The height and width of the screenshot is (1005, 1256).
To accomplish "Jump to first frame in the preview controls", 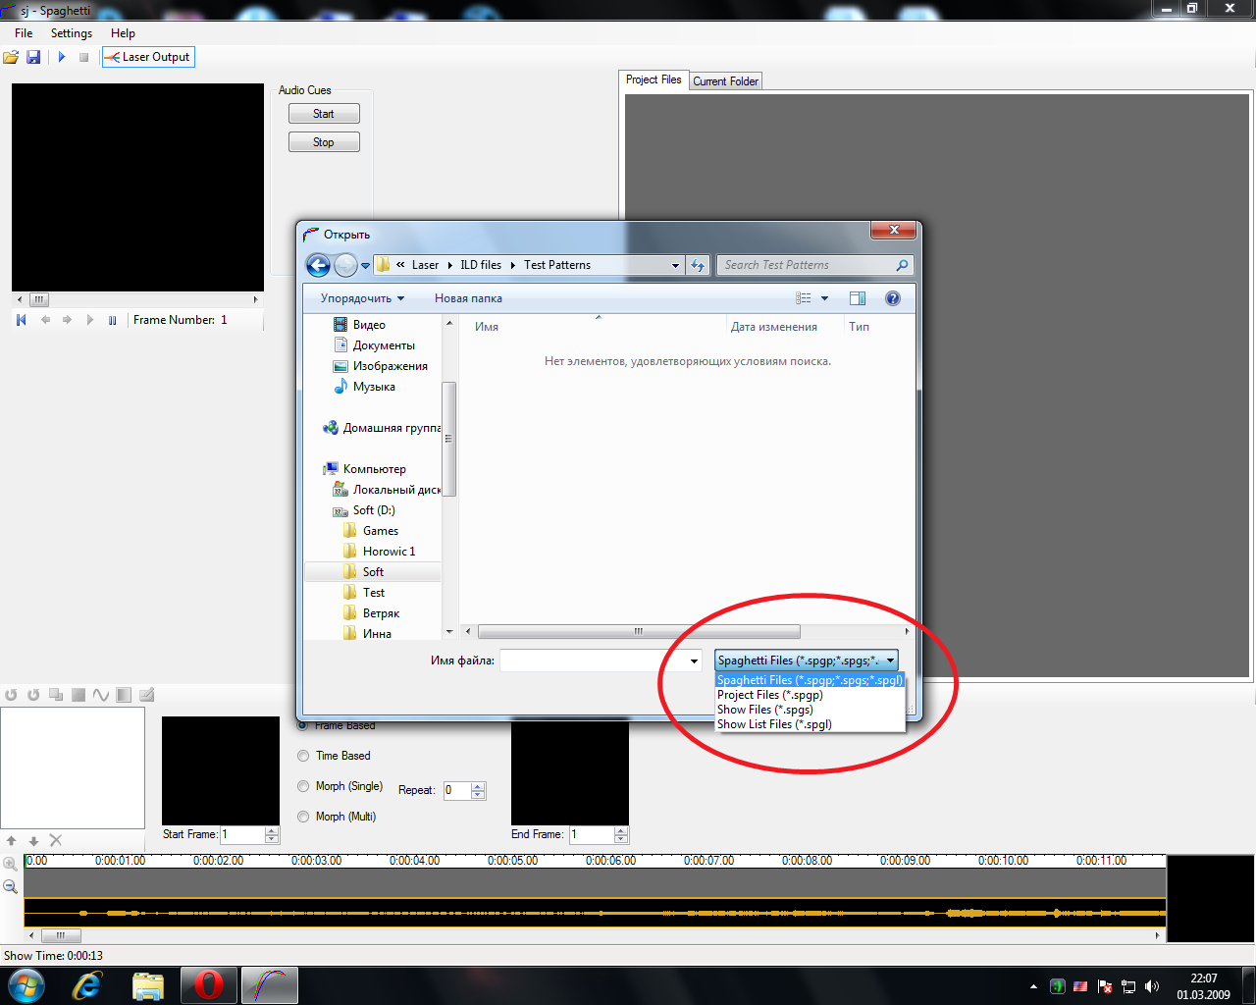I will [x=21, y=320].
